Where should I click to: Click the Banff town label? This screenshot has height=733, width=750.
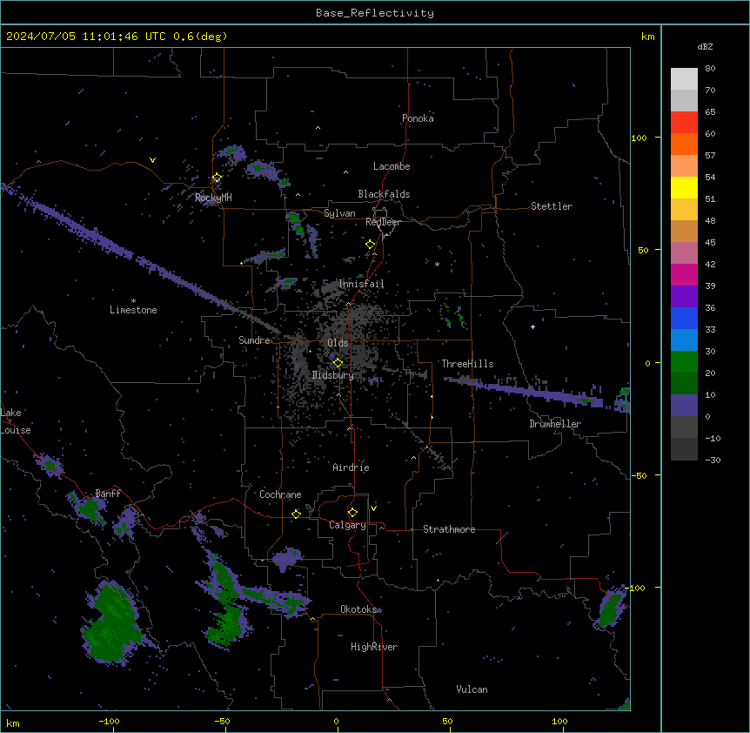pos(108,494)
